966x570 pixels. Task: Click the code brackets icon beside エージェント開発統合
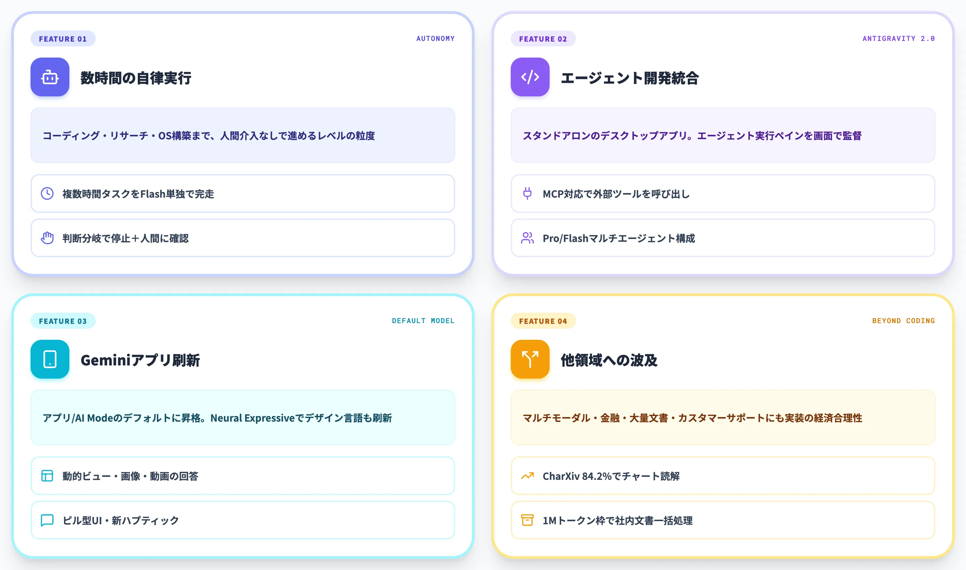click(x=530, y=77)
